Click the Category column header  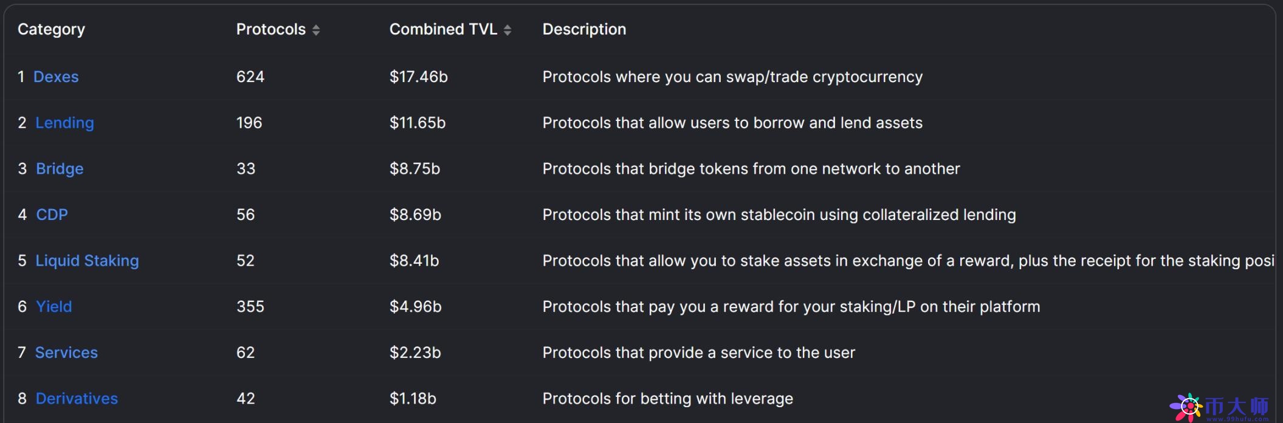pyautogui.click(x=51, y=29)
